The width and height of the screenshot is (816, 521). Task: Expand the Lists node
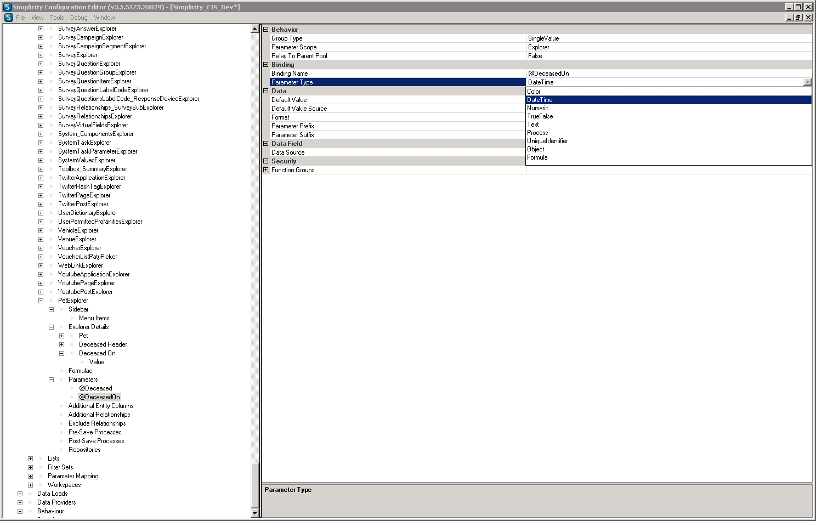[x=30, y=458]
